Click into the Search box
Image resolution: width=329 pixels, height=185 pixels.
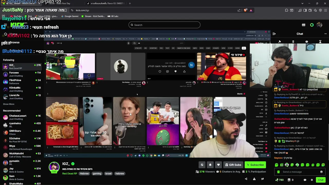[x=164, y=25]
